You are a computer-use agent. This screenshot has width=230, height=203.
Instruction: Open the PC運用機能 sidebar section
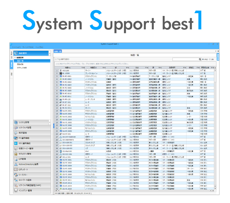32,138
